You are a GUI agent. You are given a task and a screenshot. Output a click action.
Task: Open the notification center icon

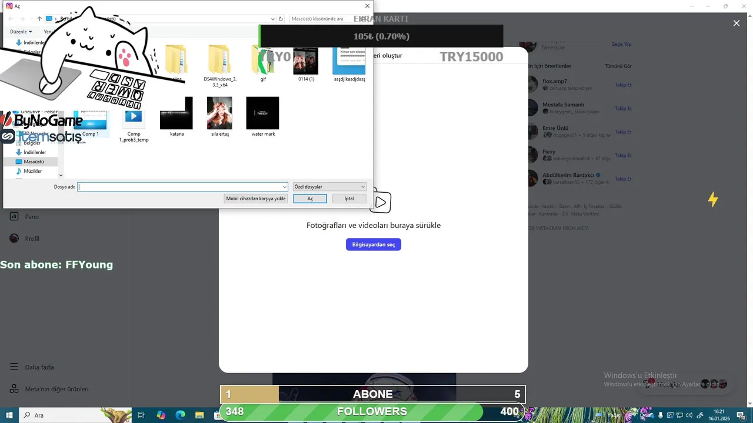(741, 415)
